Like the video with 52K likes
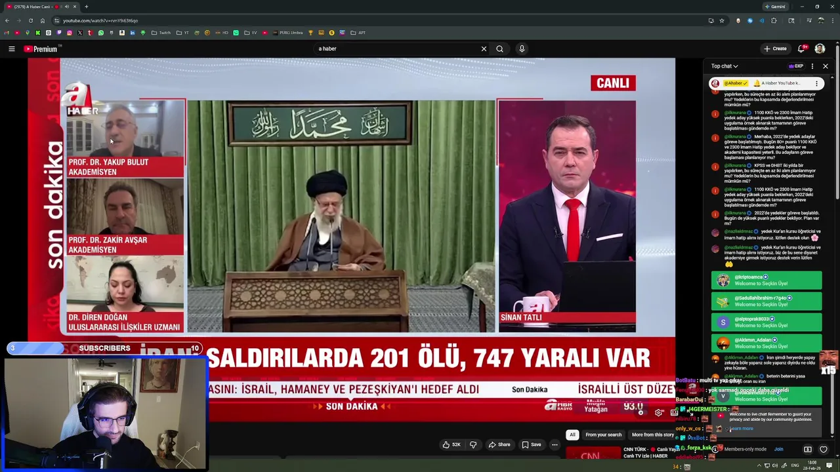 [x=451, y=444]
